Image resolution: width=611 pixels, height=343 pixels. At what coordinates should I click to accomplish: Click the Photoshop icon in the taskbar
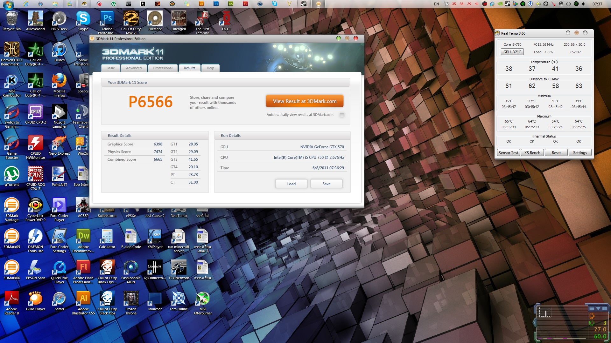(216, 4)
